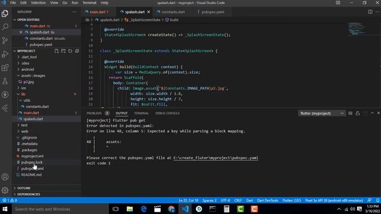Expand the .dart_tool folder
The width and height of the screenshot is (381, 214).
[29, 57]
